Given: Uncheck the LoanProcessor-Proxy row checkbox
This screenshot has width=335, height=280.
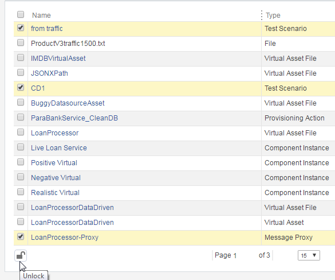Looking at the screenshot, I should coord(21,237).
